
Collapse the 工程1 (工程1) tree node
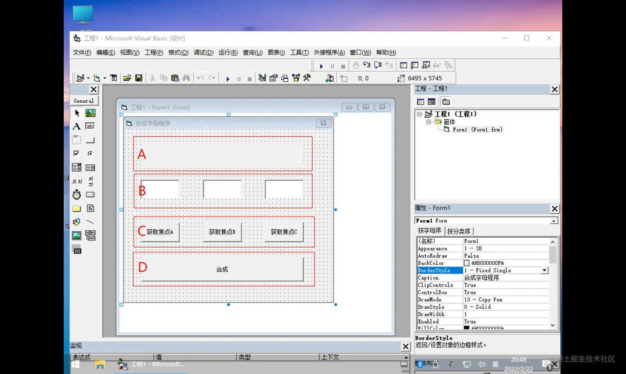tap(419, 114)
